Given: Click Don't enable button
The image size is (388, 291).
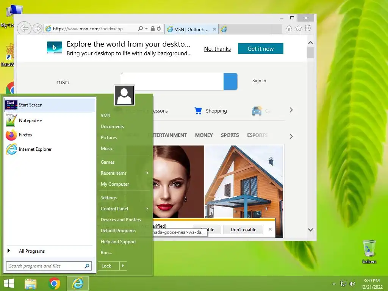Looking at the screenshot, I should coord(243,230).
